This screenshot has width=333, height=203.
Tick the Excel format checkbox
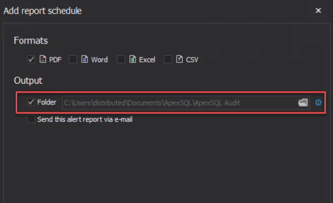pyautogui.click(x=121, y=59)
